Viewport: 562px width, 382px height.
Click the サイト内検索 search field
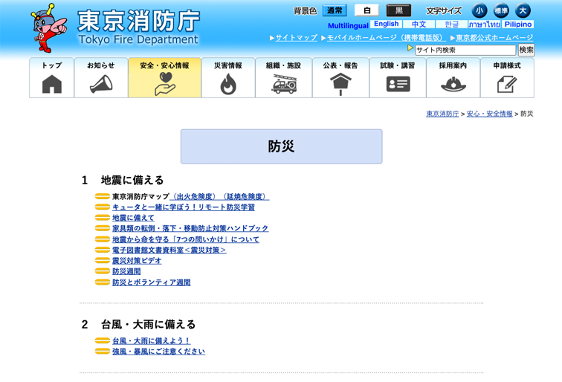pyautogui.click(x=465, y=50)
